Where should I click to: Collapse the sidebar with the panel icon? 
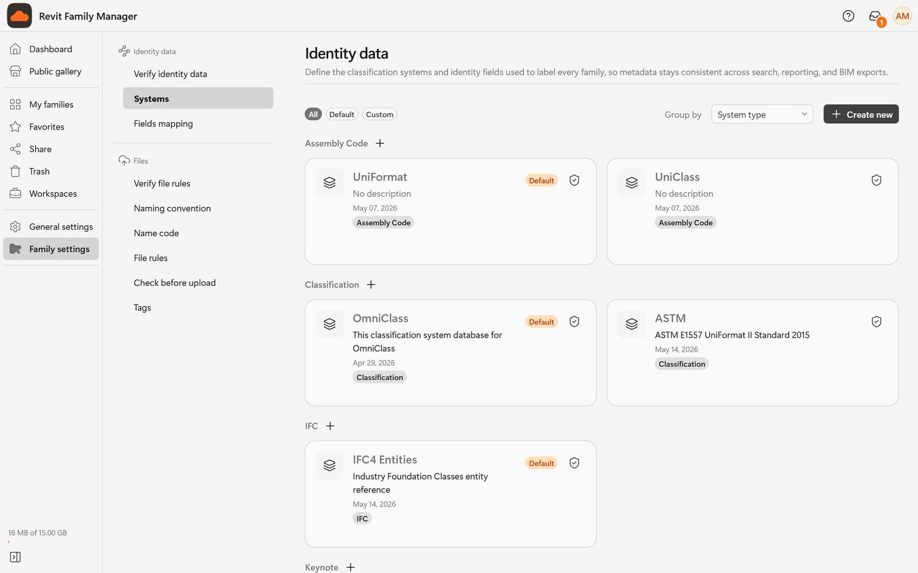click(x=15, y=557)
